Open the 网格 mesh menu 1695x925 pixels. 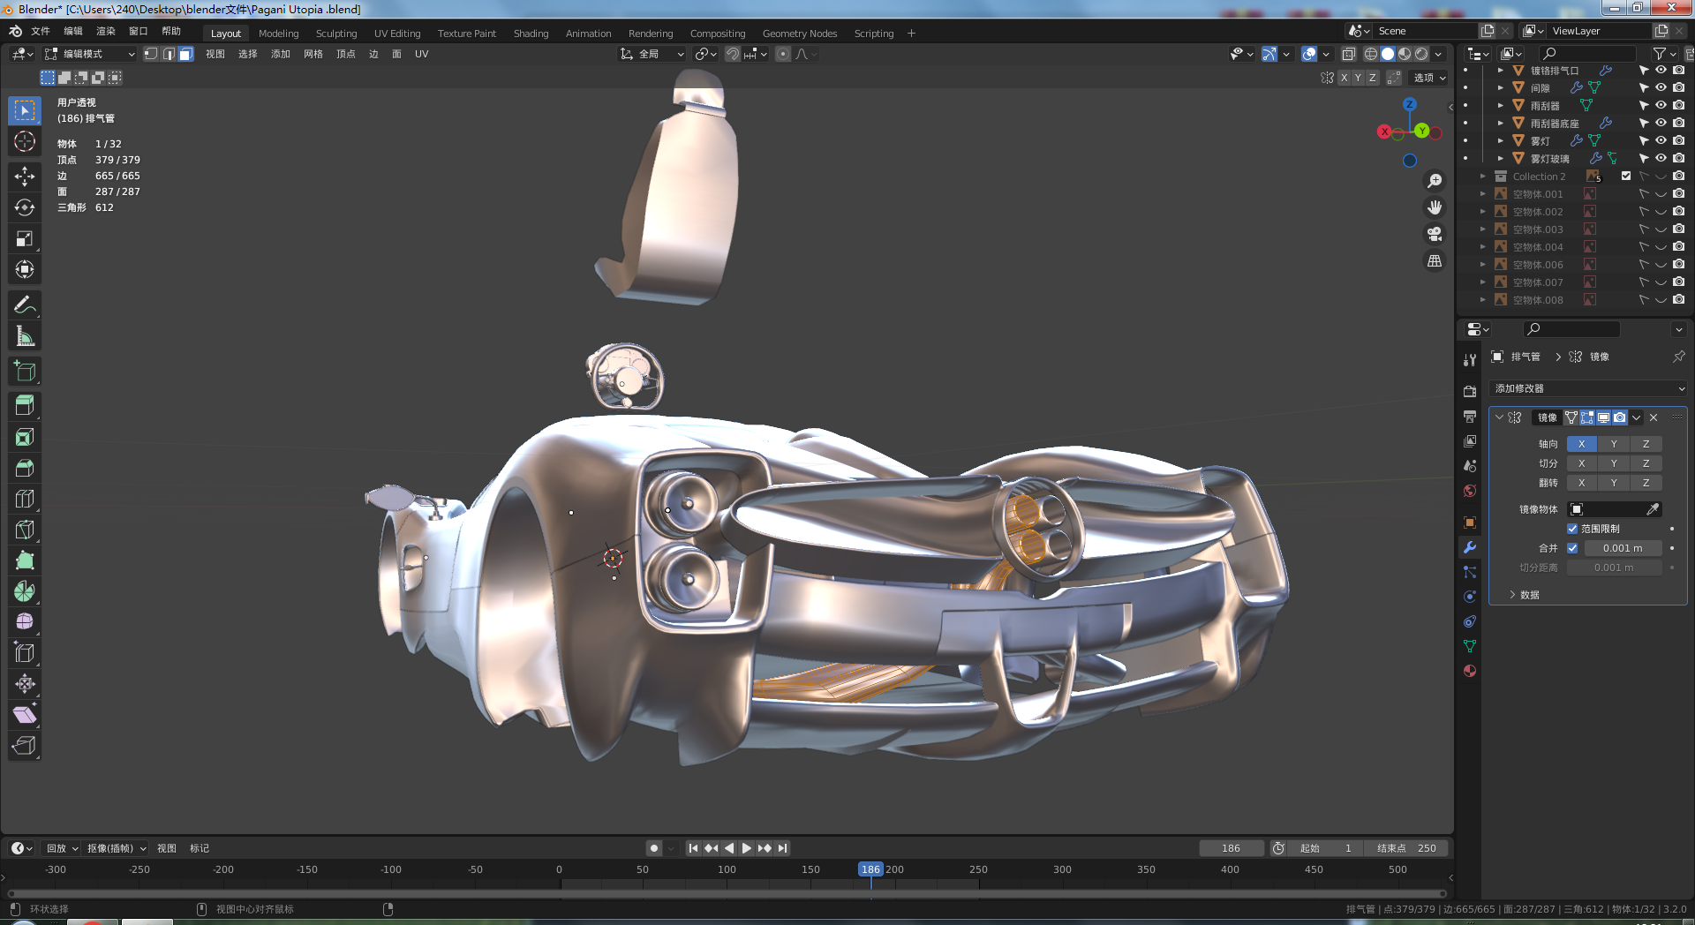313,54
